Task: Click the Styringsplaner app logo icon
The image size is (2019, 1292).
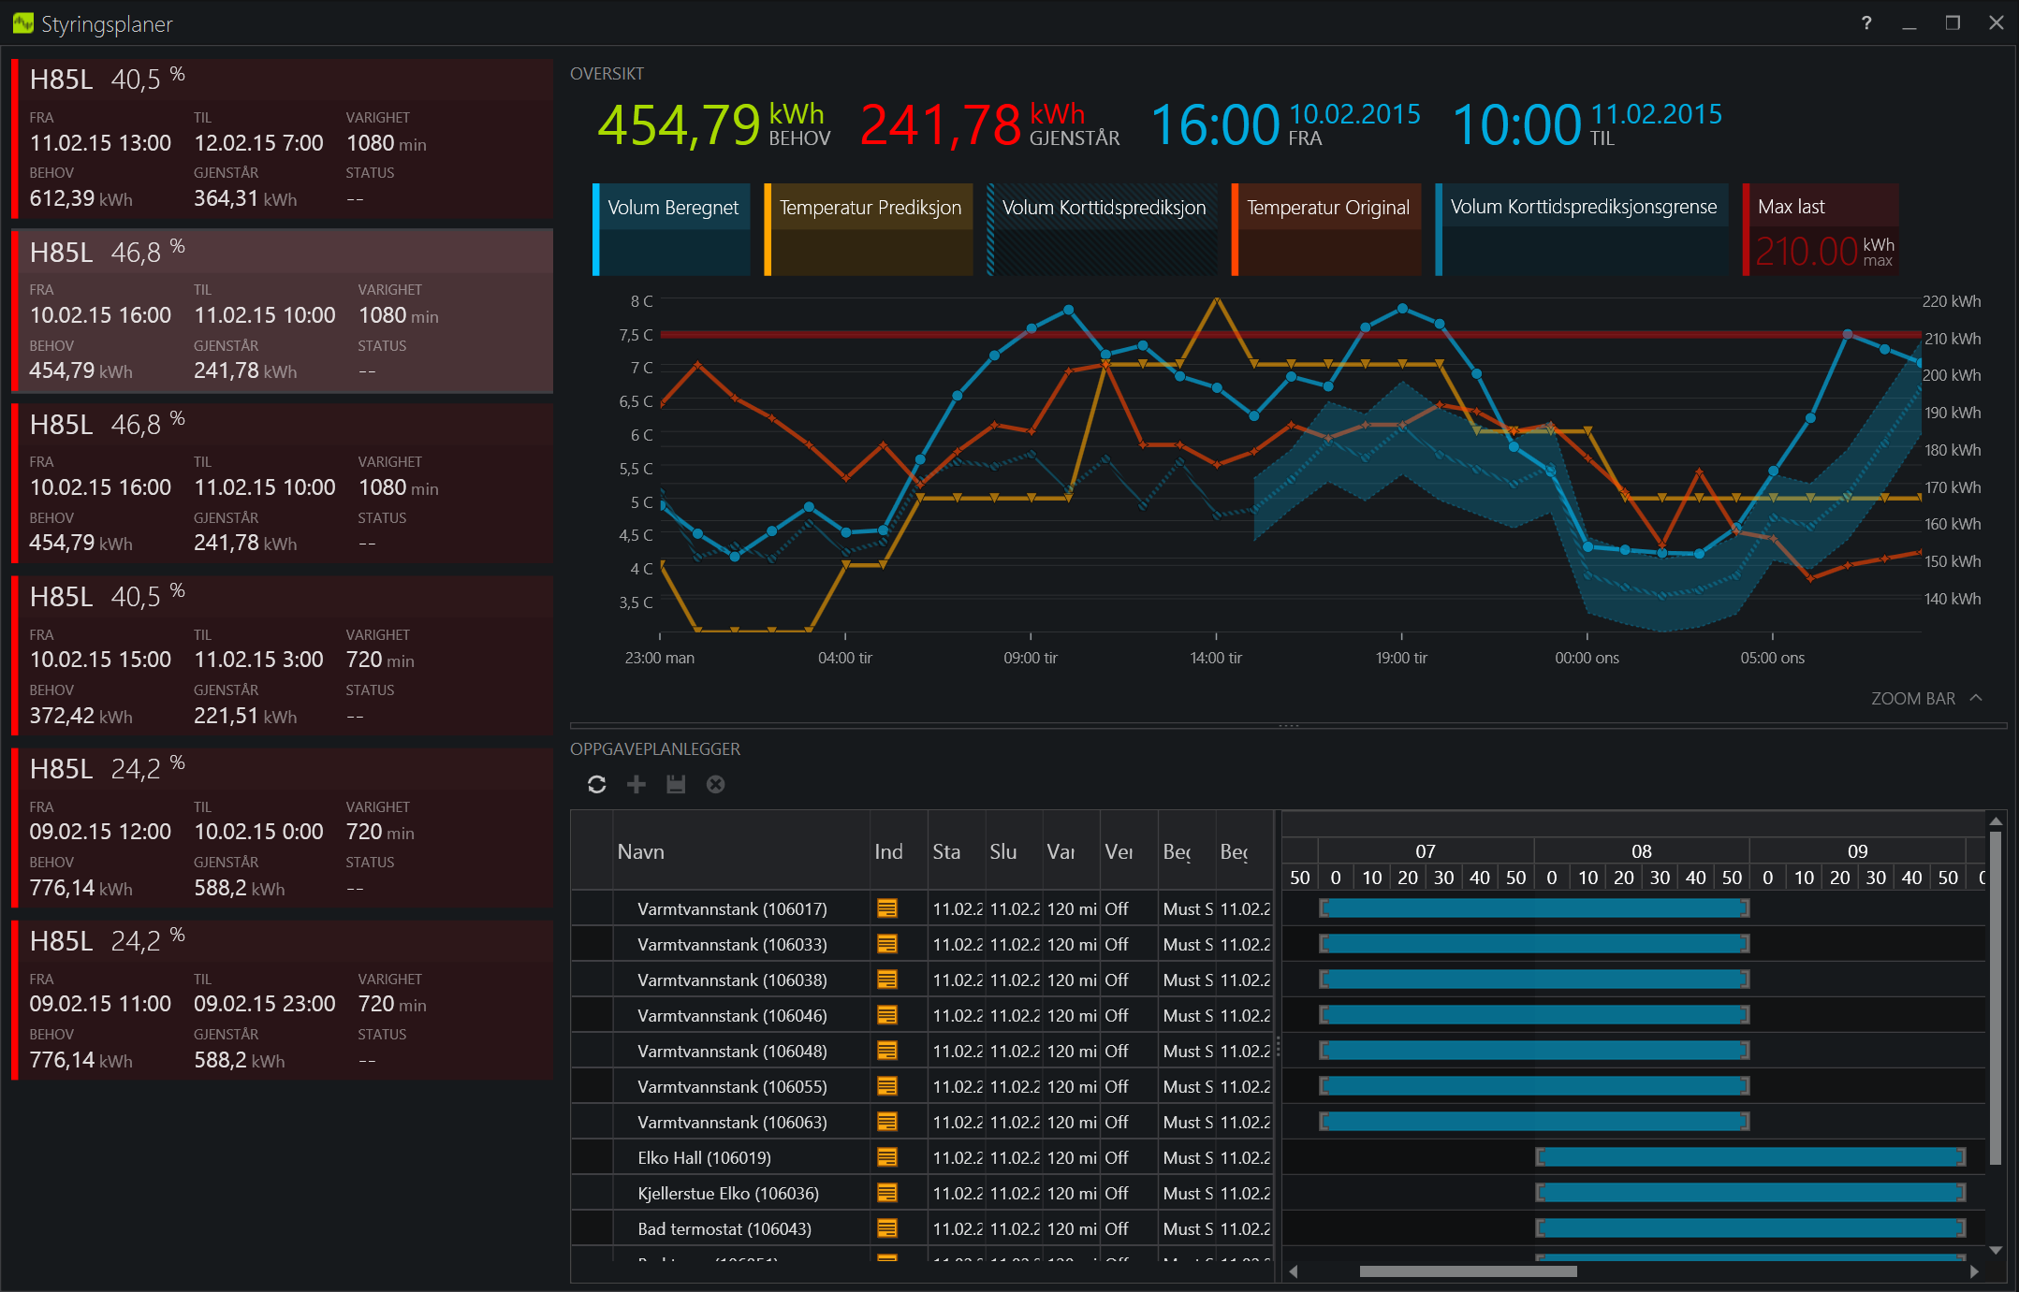Action: tap(22, 22)
